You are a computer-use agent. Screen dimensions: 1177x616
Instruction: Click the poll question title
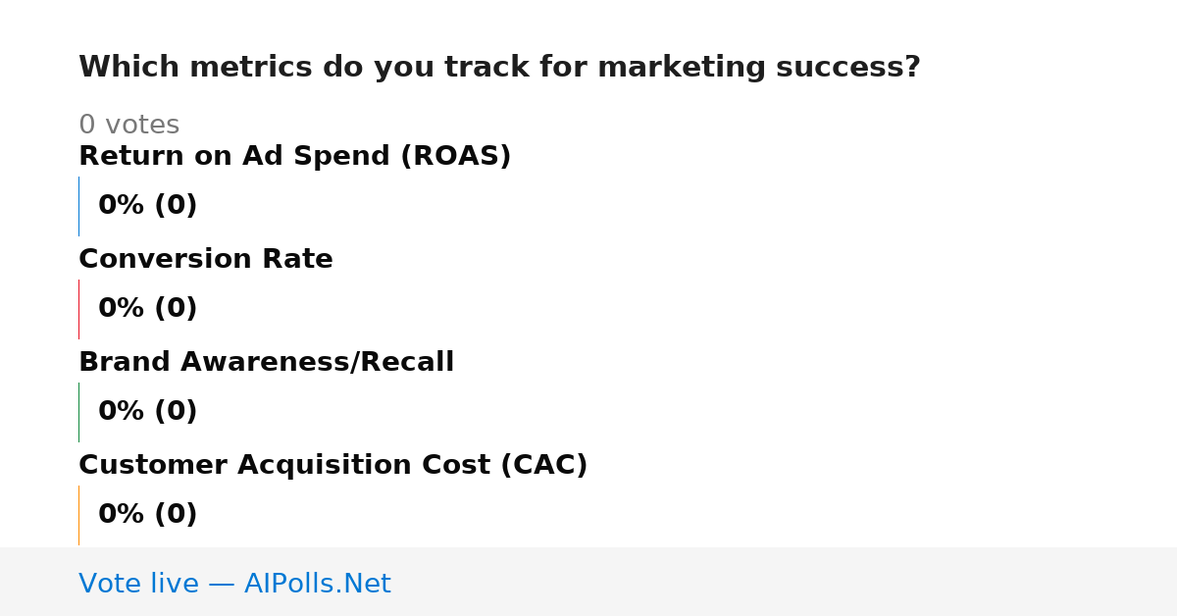(499, 68)
